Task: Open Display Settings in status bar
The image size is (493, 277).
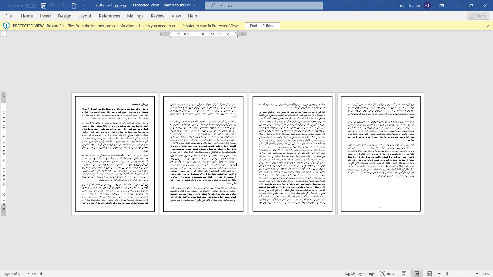Action: [x=360, y=274]
